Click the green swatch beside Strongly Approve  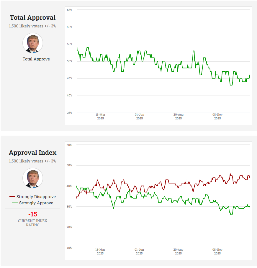click(15, 203)
